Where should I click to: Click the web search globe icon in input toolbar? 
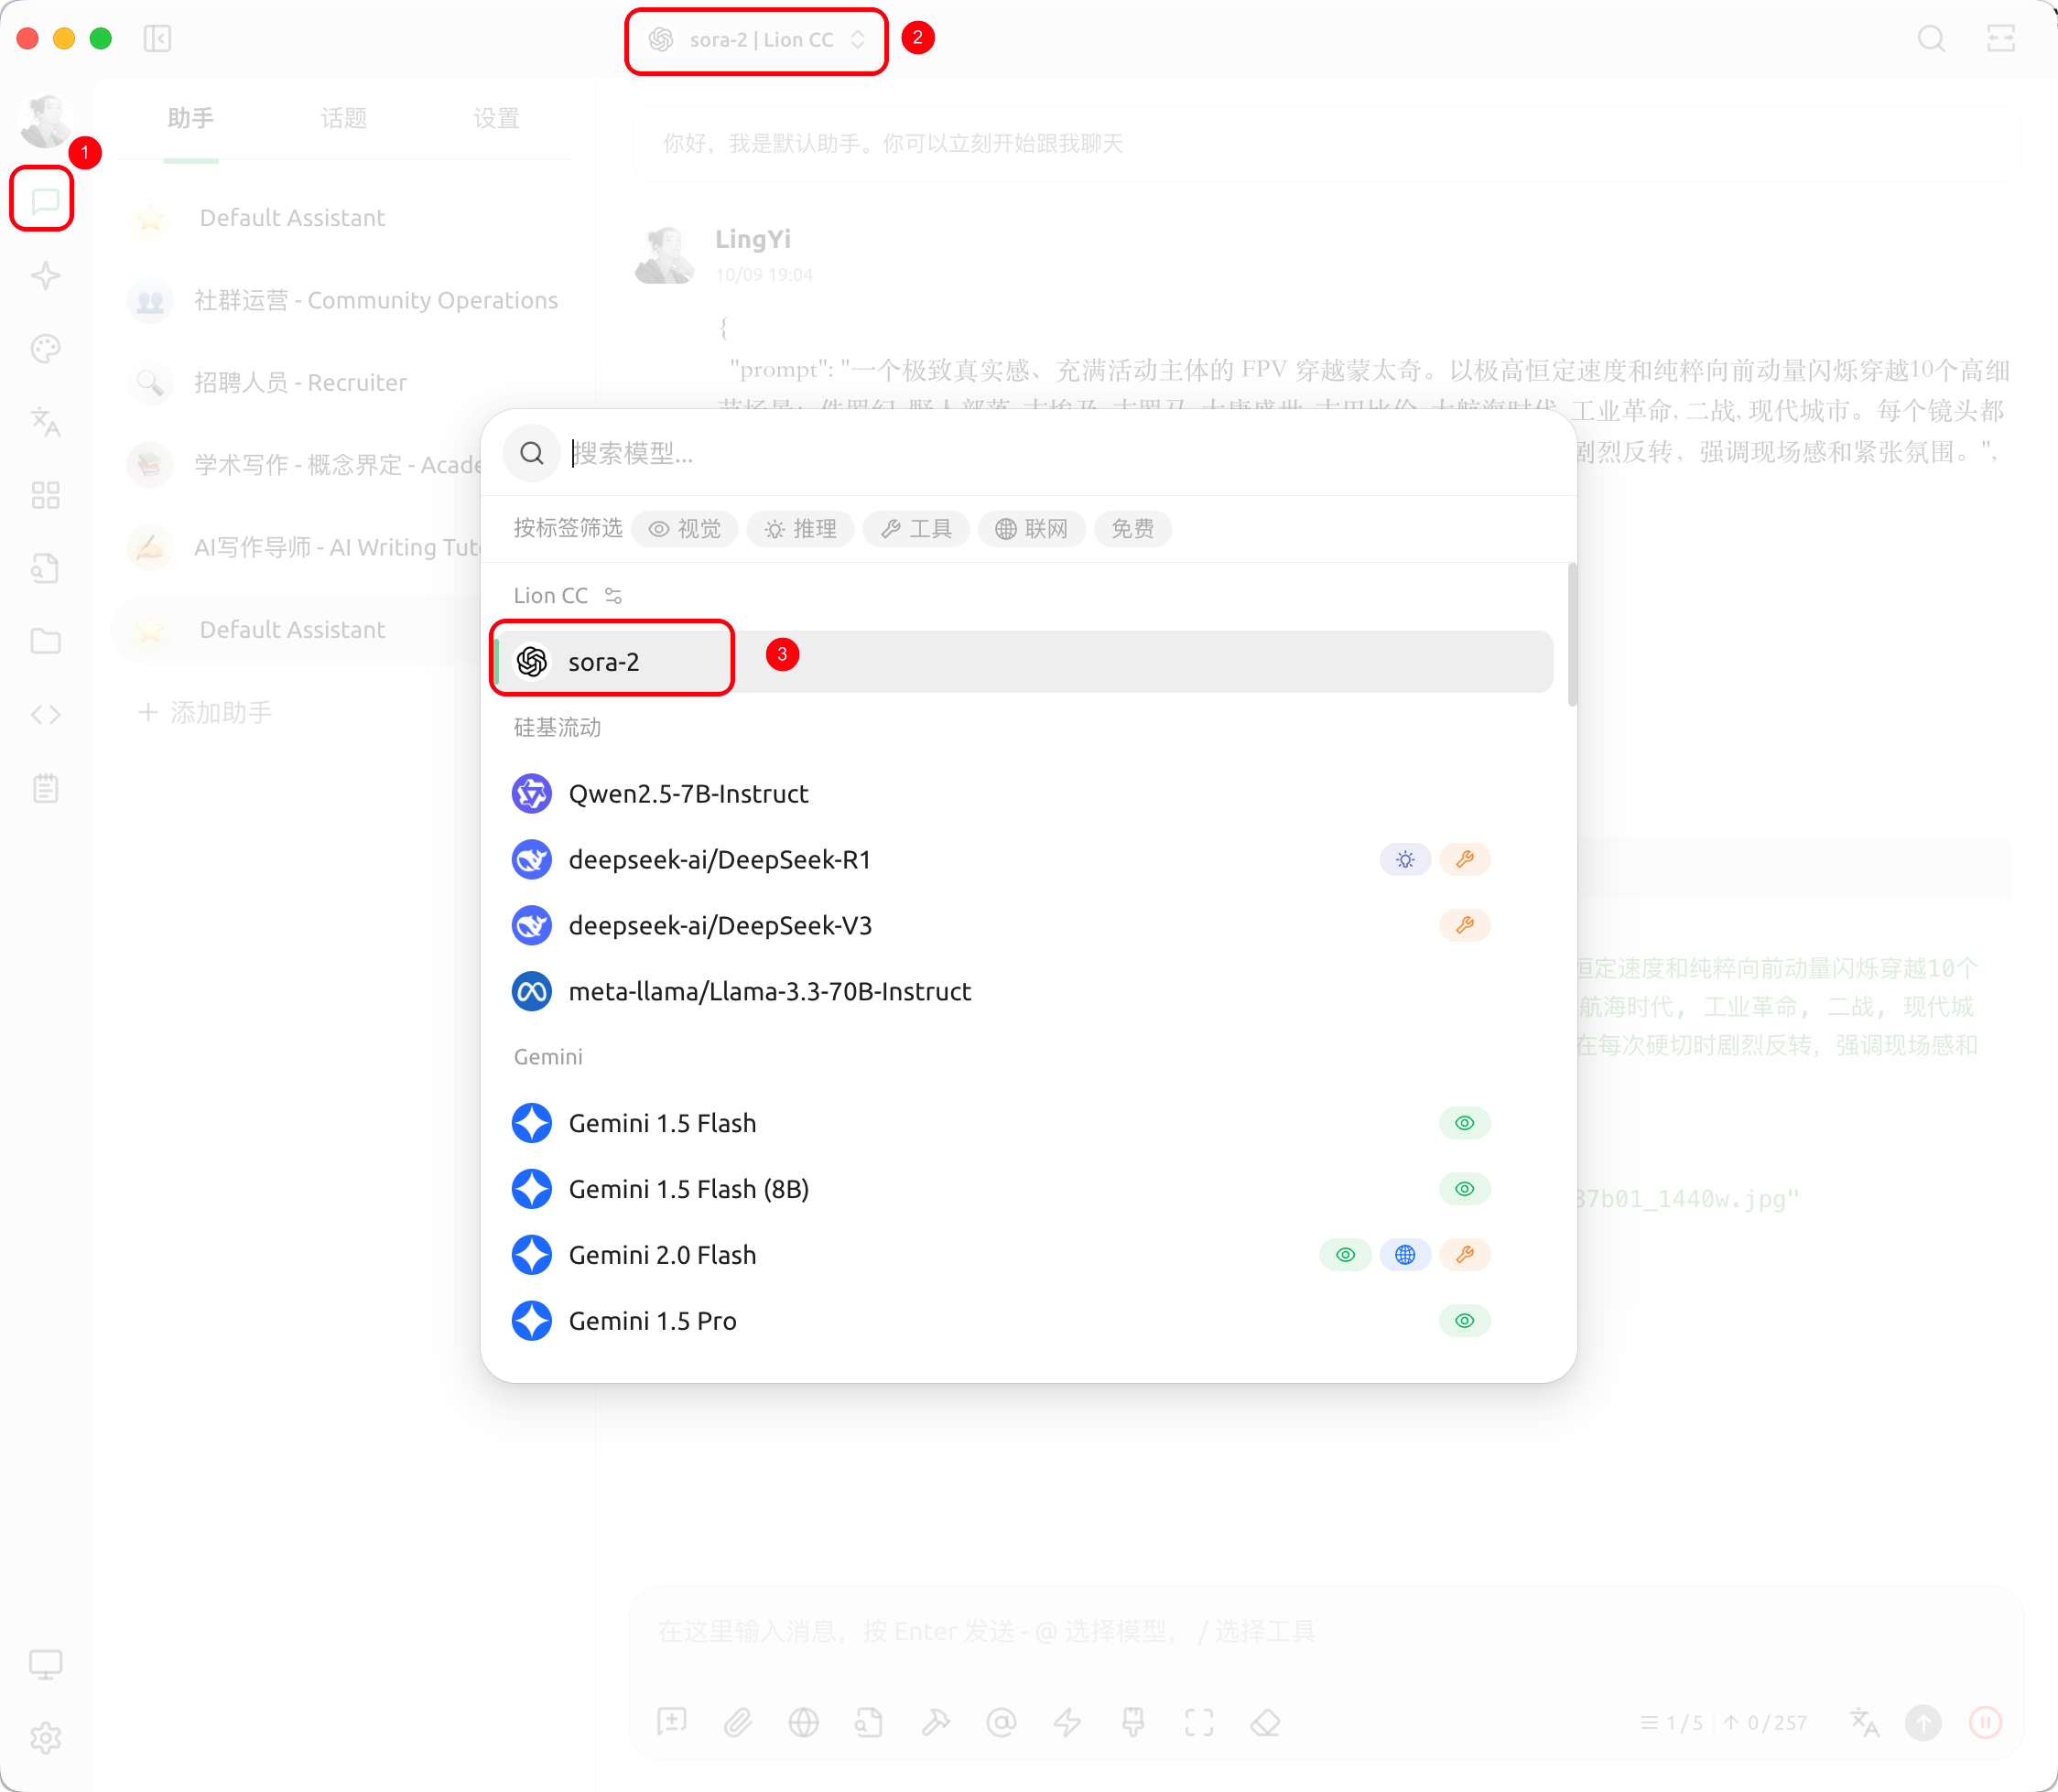pyautogui.click(x=804, y=1722)
